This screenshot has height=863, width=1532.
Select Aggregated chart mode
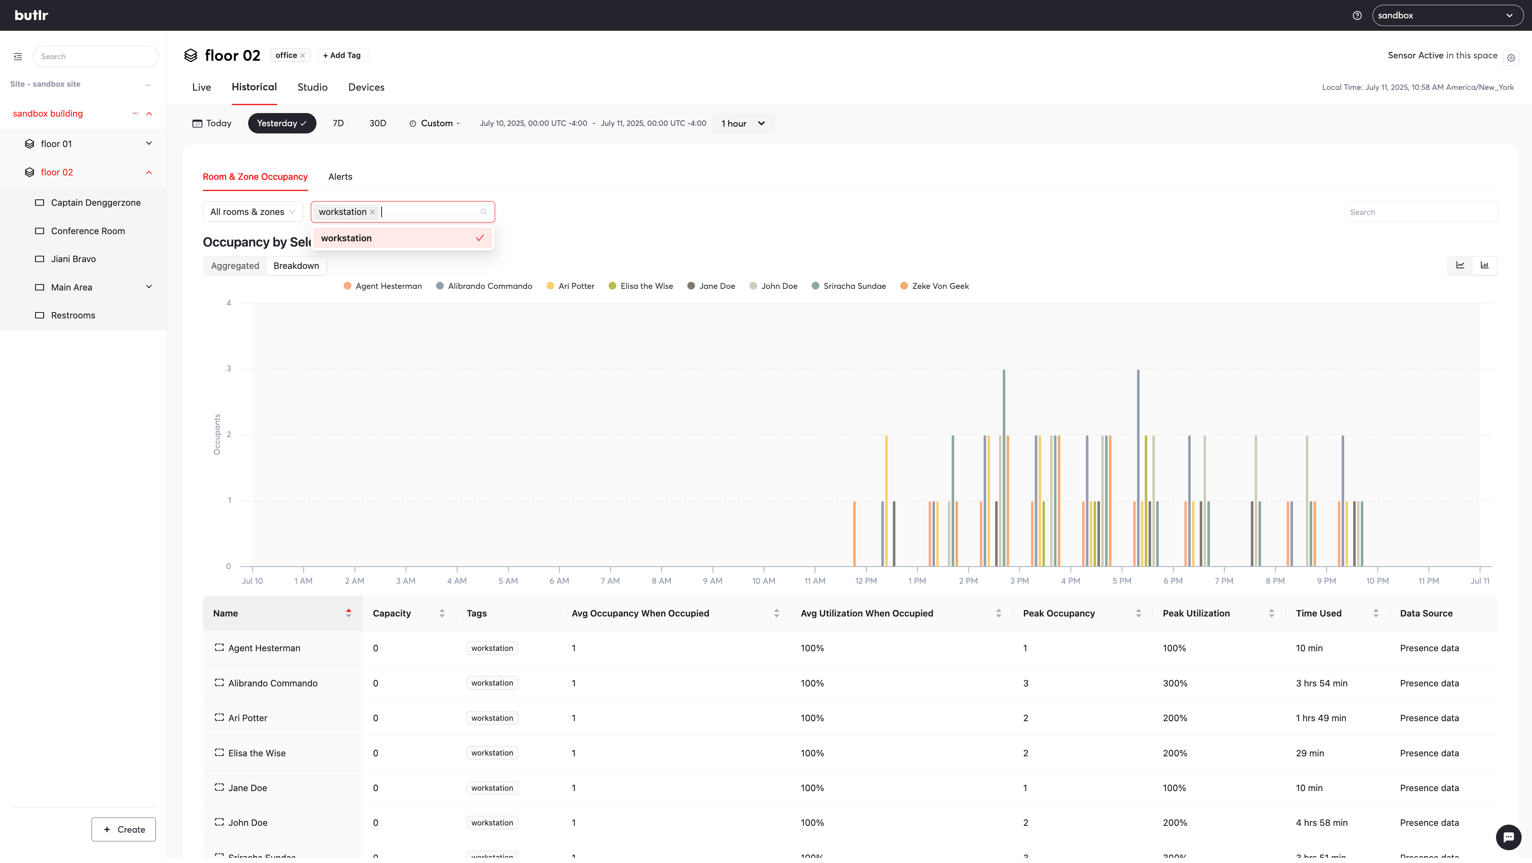[235, 266]
